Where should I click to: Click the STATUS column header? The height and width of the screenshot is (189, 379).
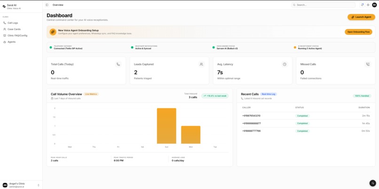point(300,108)
